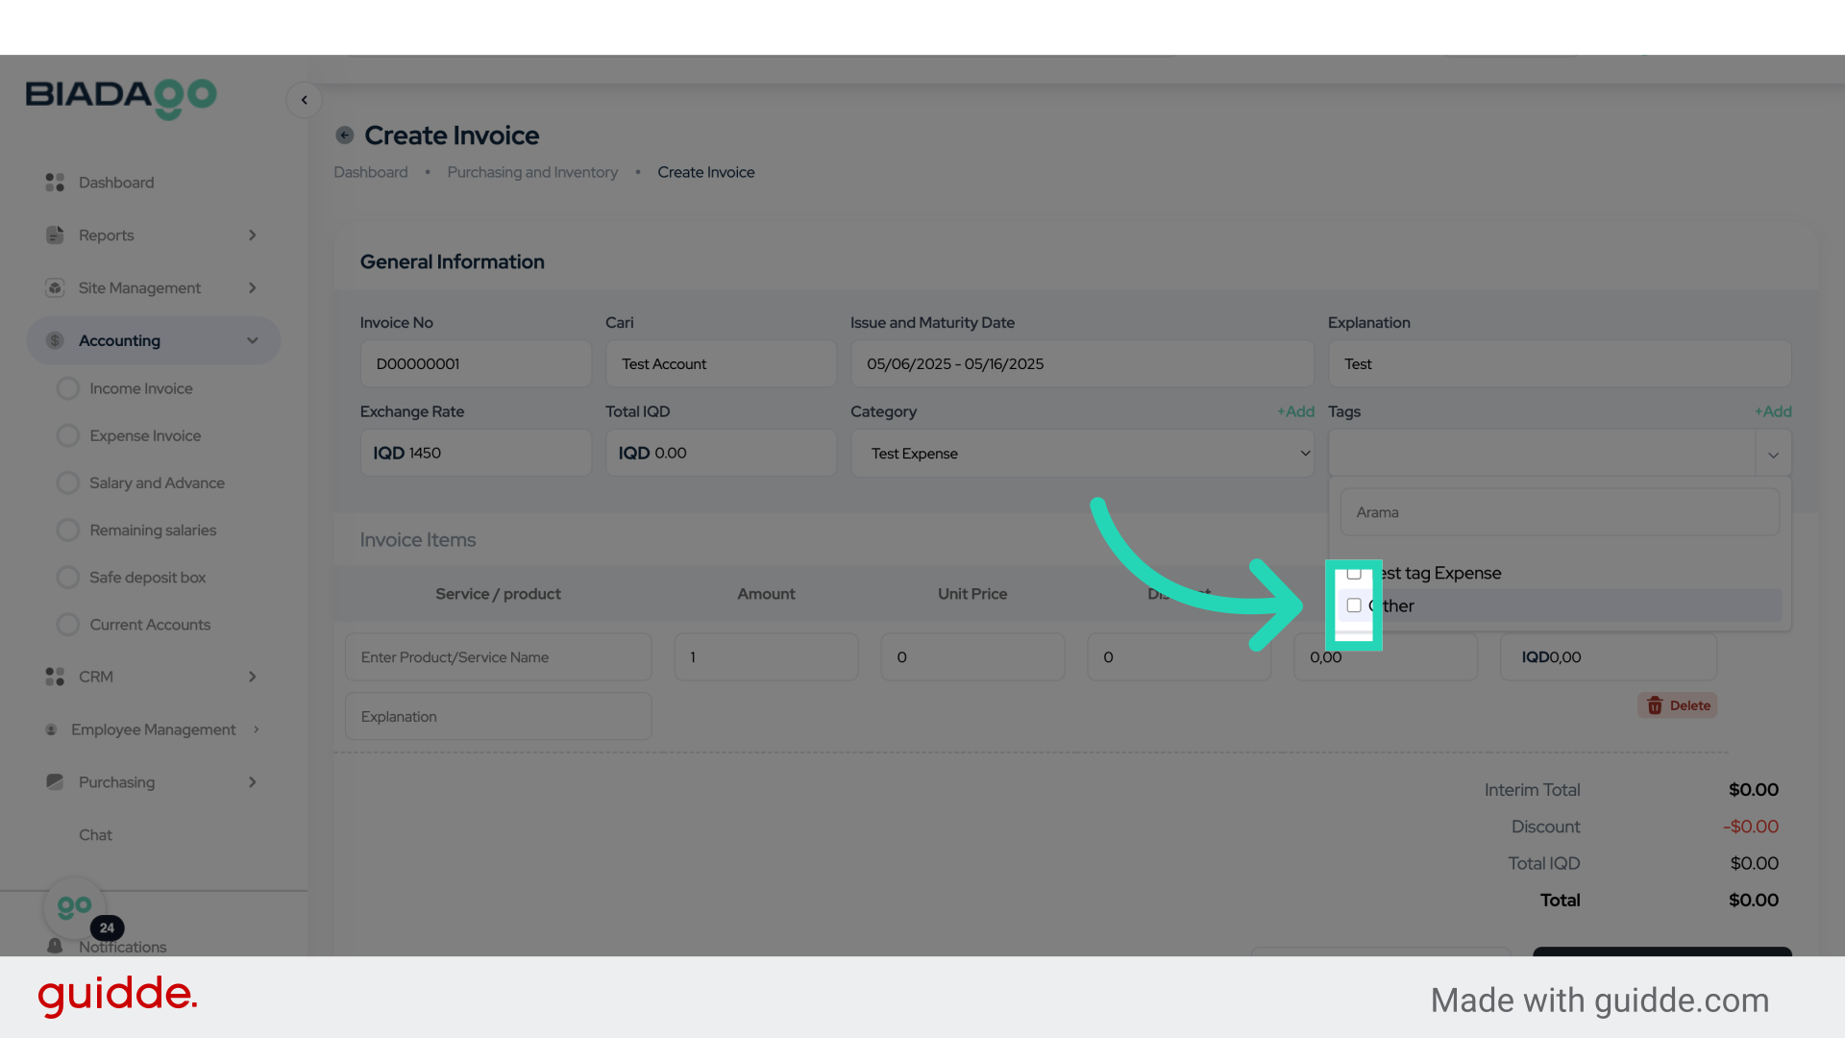The image size is (1845, 1038).
Task: Click the Delete item button
Action: (x=1678, y=705)
